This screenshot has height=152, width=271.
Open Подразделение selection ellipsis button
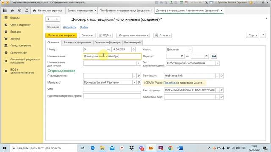coord(135,76)
